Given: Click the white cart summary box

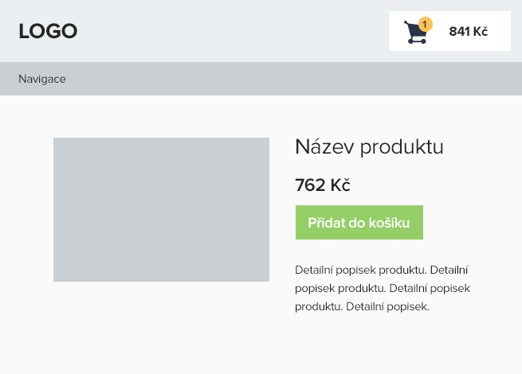Looking at the screenshot, I should 449,31.
